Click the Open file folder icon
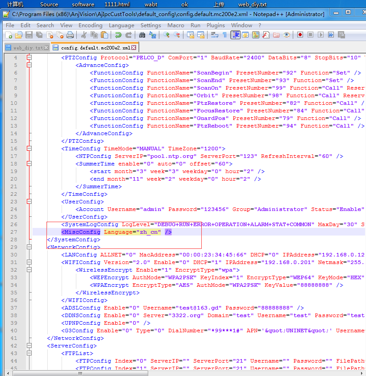Viewport: 366px width, 376px height. click(18, 35)
